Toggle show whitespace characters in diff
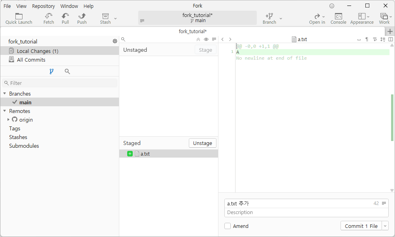The height and width of the screenshot is (237, 395). 359,39
